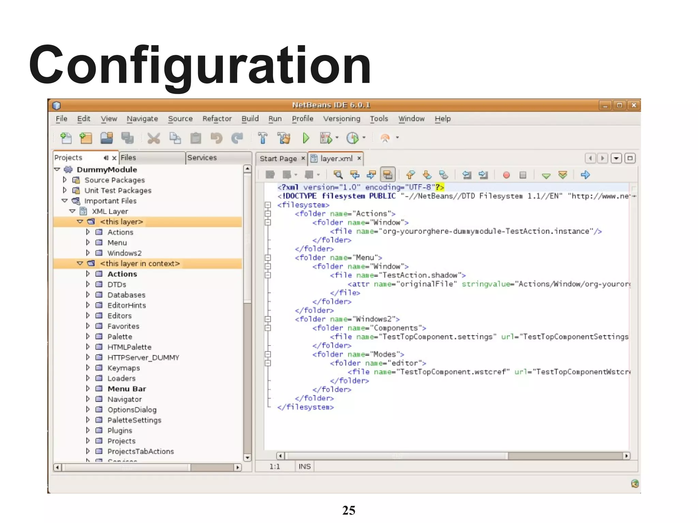Screen dimensions: 698x523
Task: Click the New Project toolbar icon
Action: tap(86, 138)
